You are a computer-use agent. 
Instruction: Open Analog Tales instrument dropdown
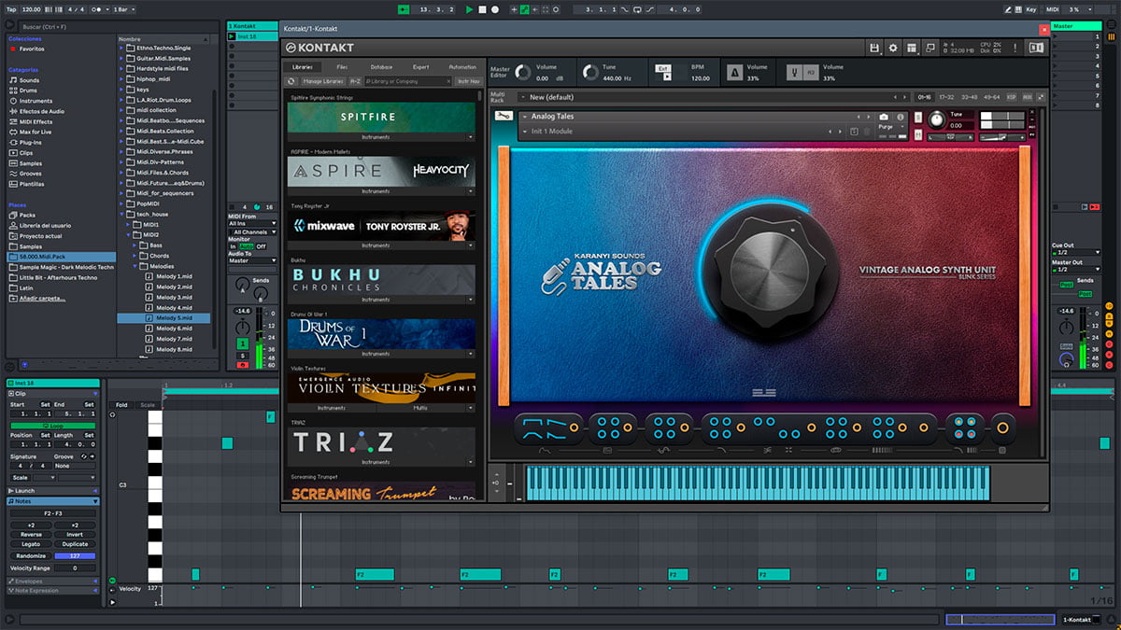[524, 117]
